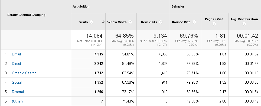Sort by the % New Visits header
261x106 pixels.
[x=117, y=22]
